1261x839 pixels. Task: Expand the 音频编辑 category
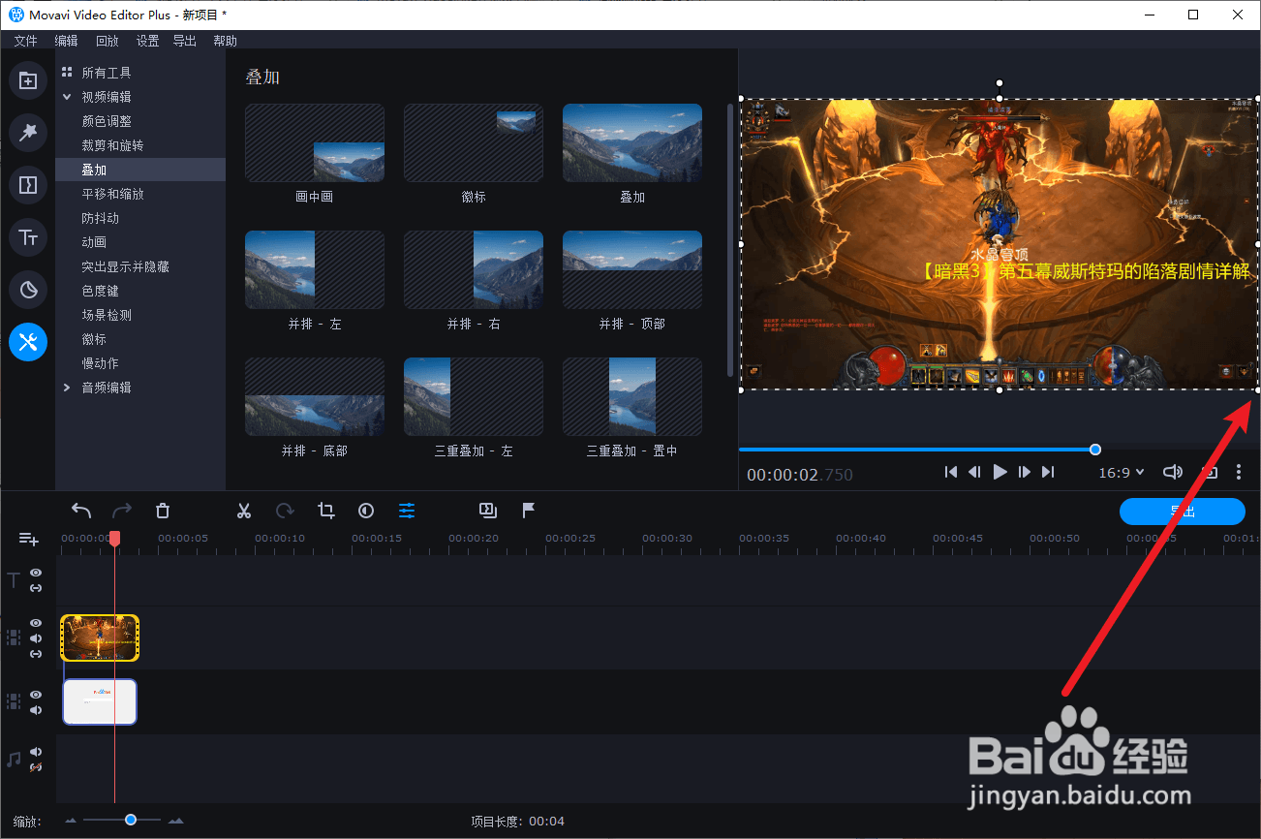pos(67,388)
